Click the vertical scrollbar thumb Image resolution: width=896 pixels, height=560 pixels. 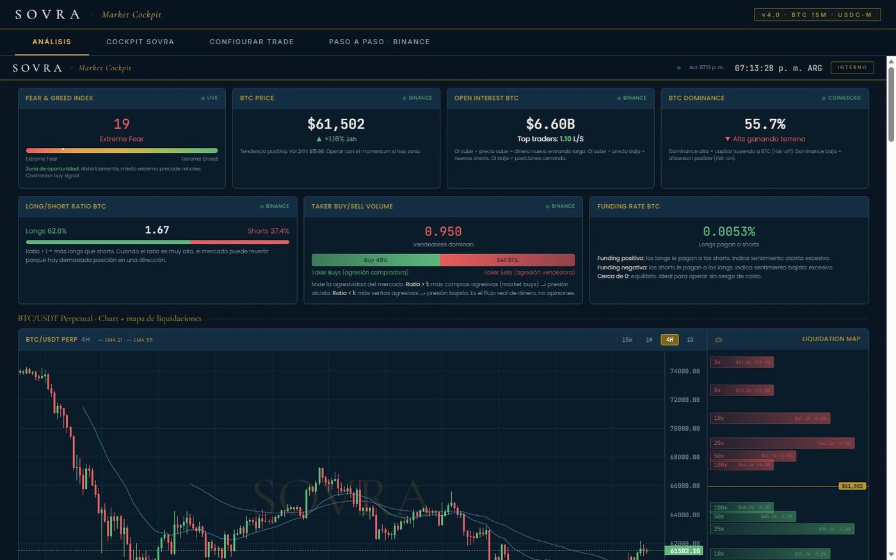891,104
